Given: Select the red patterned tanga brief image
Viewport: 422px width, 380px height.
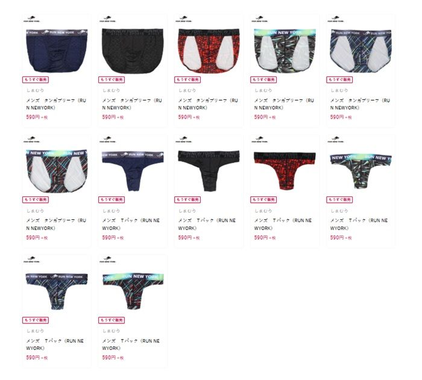Looking at the screenshot, I should pos(209,51).
